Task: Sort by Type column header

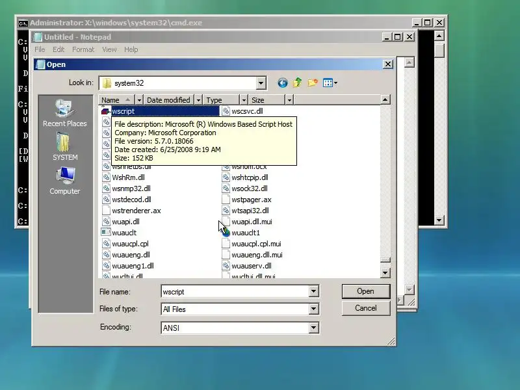Action: click(x=221, y=100)
